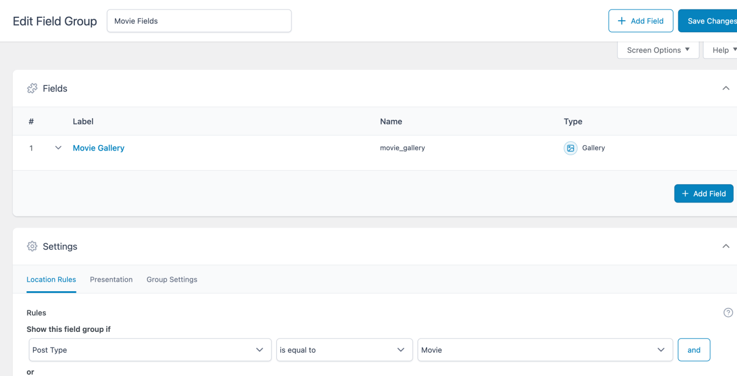Collapse the Settings panel
Viewport: 737px width, 376px height.
(x=725, y=247)
